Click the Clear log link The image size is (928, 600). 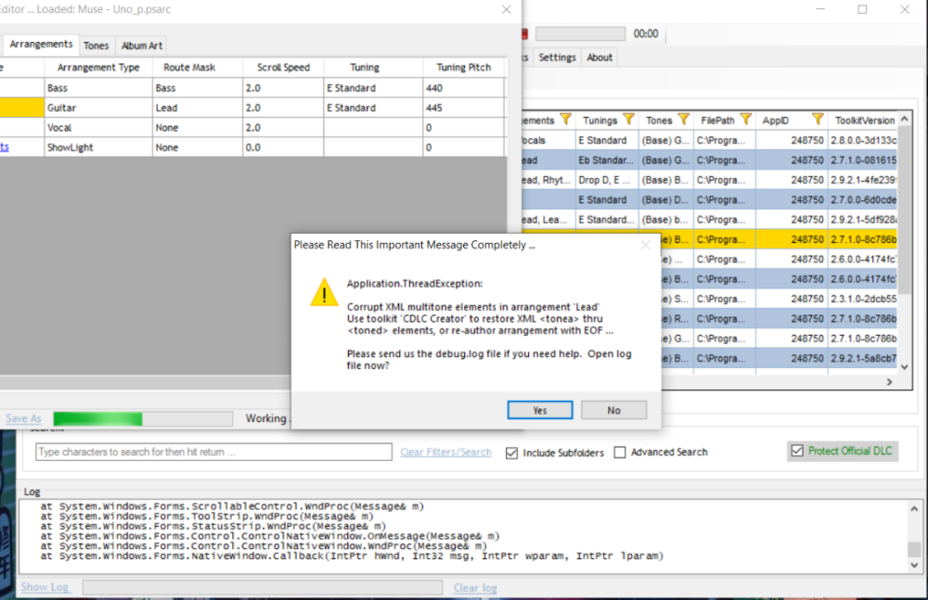point(475,588)
